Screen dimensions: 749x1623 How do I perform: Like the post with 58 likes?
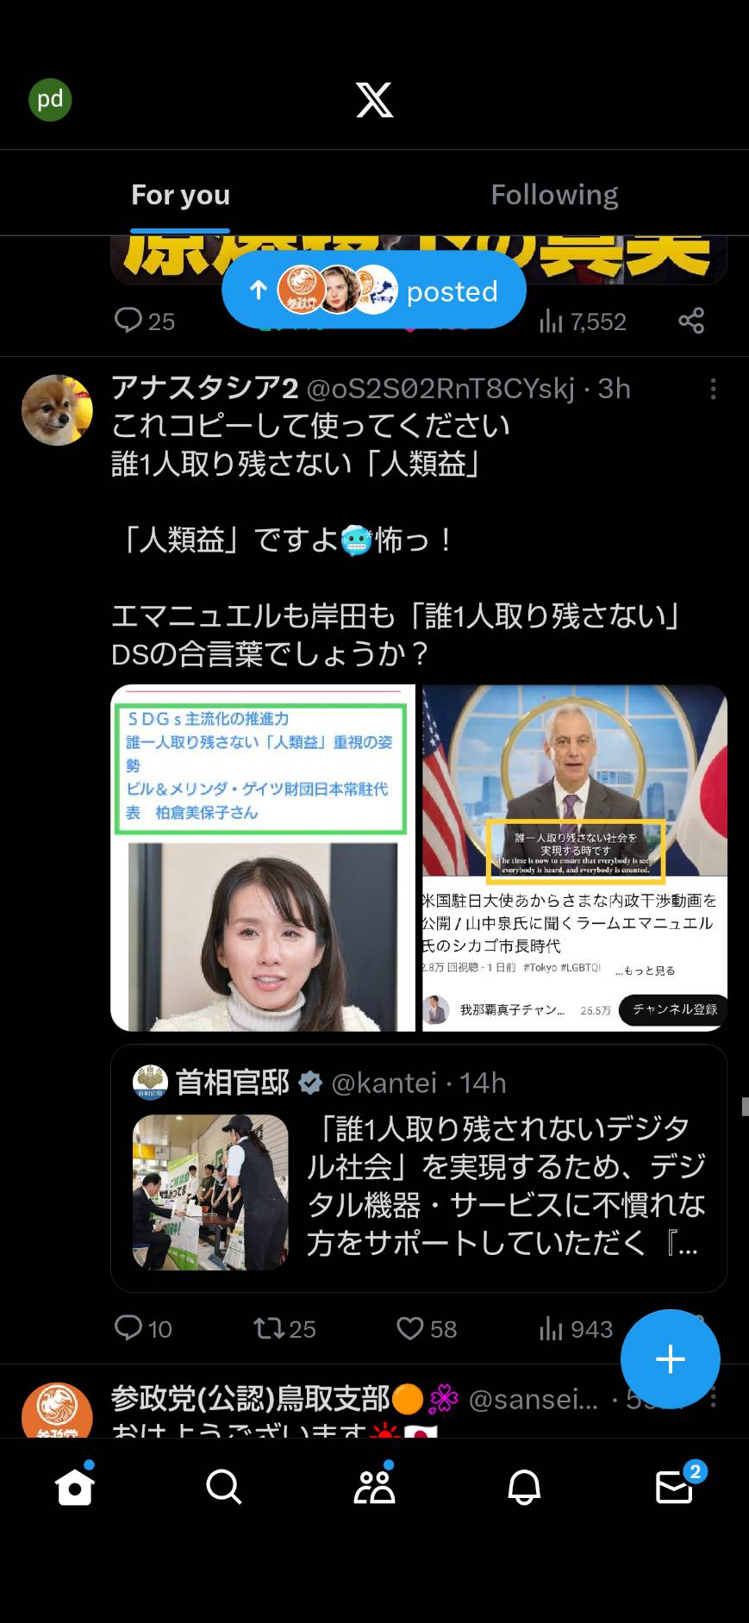(x=427, y=1328)
